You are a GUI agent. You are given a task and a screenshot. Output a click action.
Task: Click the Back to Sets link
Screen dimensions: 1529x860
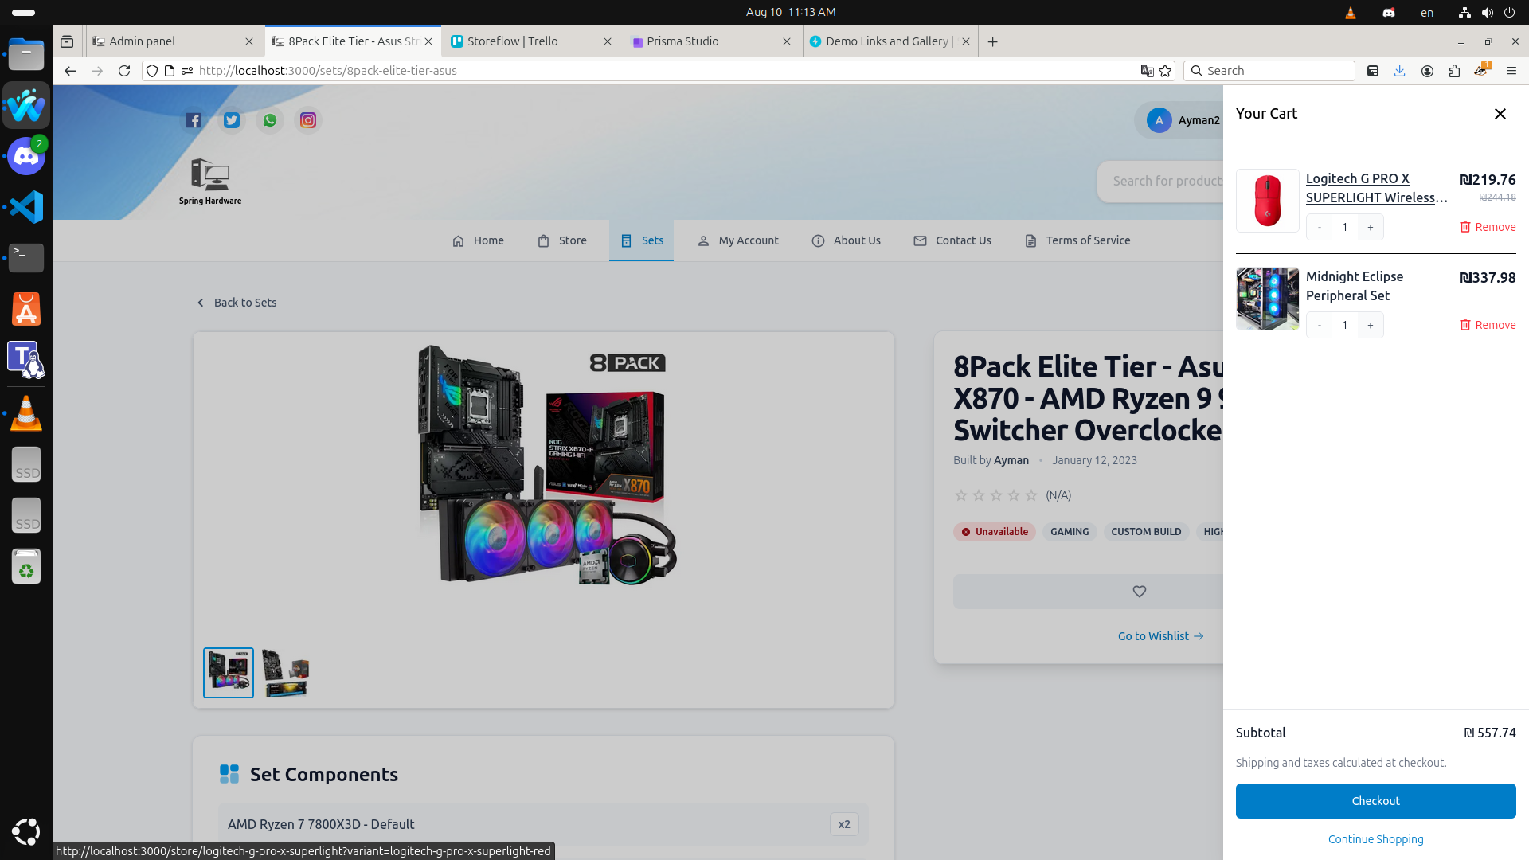point(237,303)
